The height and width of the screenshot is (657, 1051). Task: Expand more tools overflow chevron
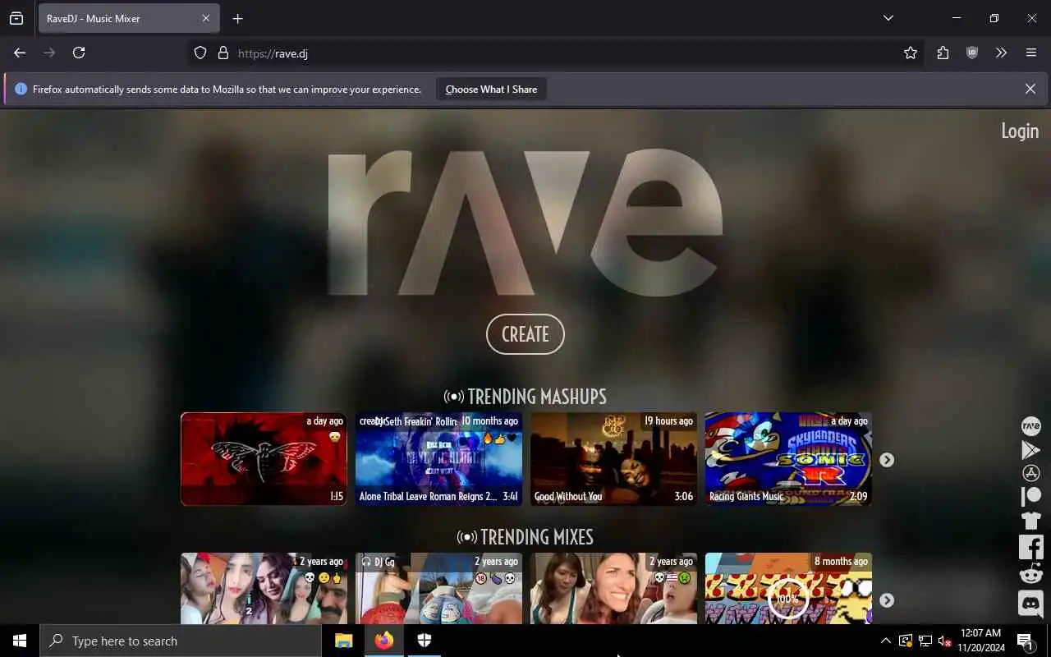(x=1001, y=53)
